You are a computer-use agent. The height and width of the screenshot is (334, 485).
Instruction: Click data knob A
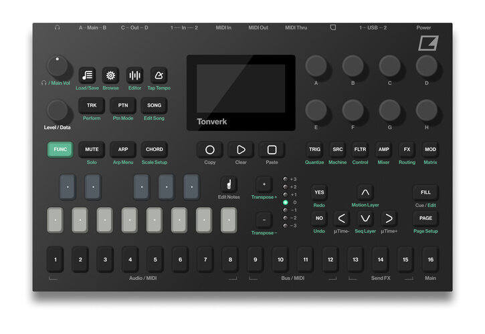316,66
